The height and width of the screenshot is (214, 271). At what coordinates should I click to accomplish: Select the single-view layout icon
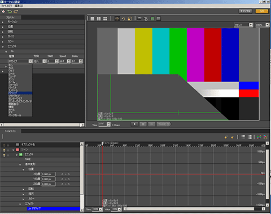[93, 19]
